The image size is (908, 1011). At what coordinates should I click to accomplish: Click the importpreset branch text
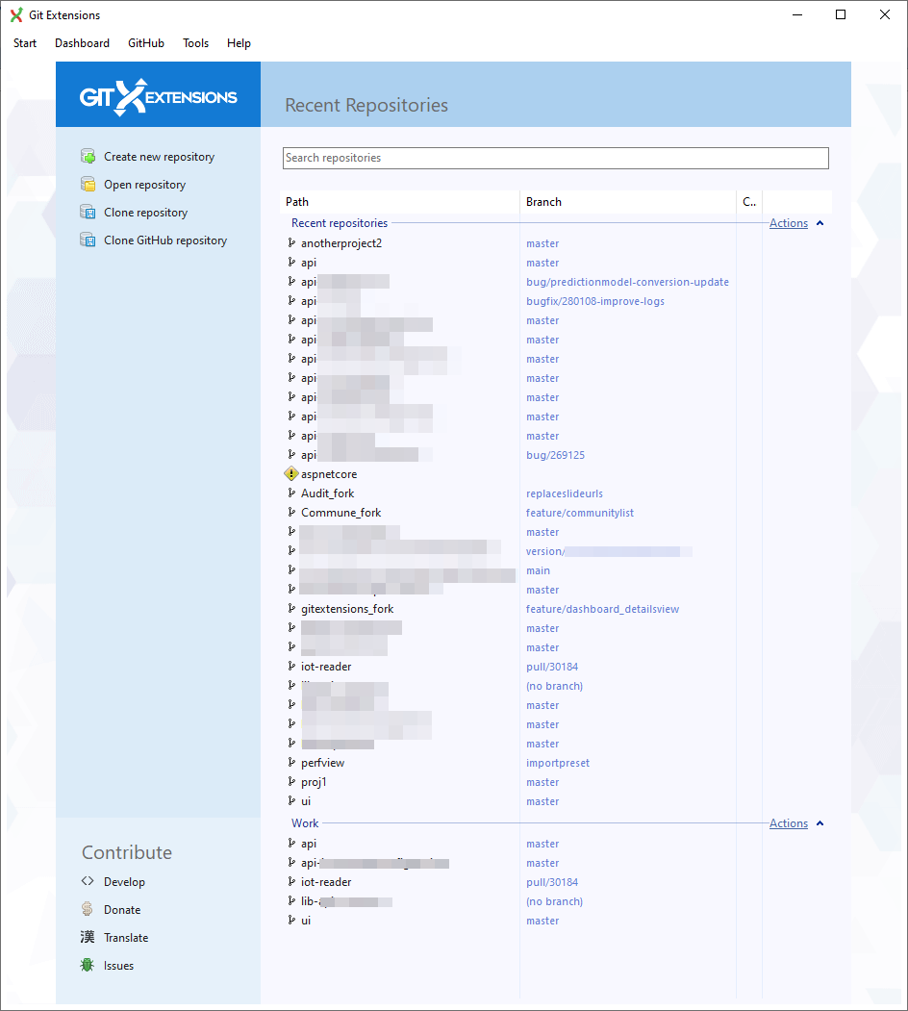tap(557, 763)
